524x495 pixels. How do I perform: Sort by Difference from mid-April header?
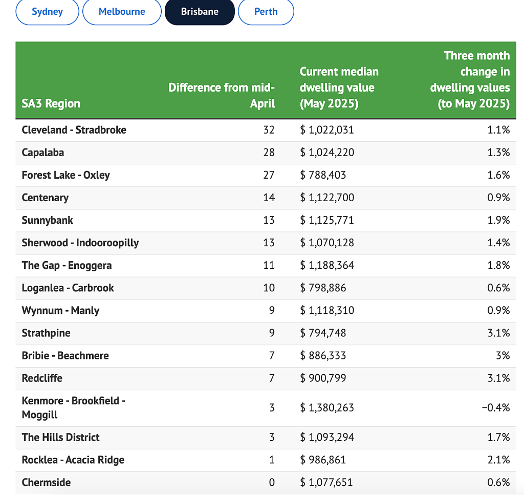(x=221, y=95)
